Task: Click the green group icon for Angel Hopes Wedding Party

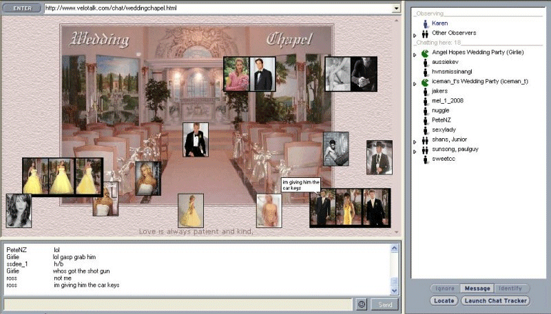Action: 425,52
